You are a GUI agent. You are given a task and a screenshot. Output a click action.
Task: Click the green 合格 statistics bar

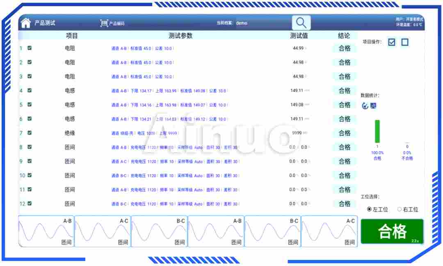point(377,131)
